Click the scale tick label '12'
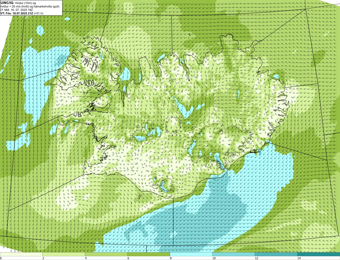This screenshot has width=340, height=260. 256,258
